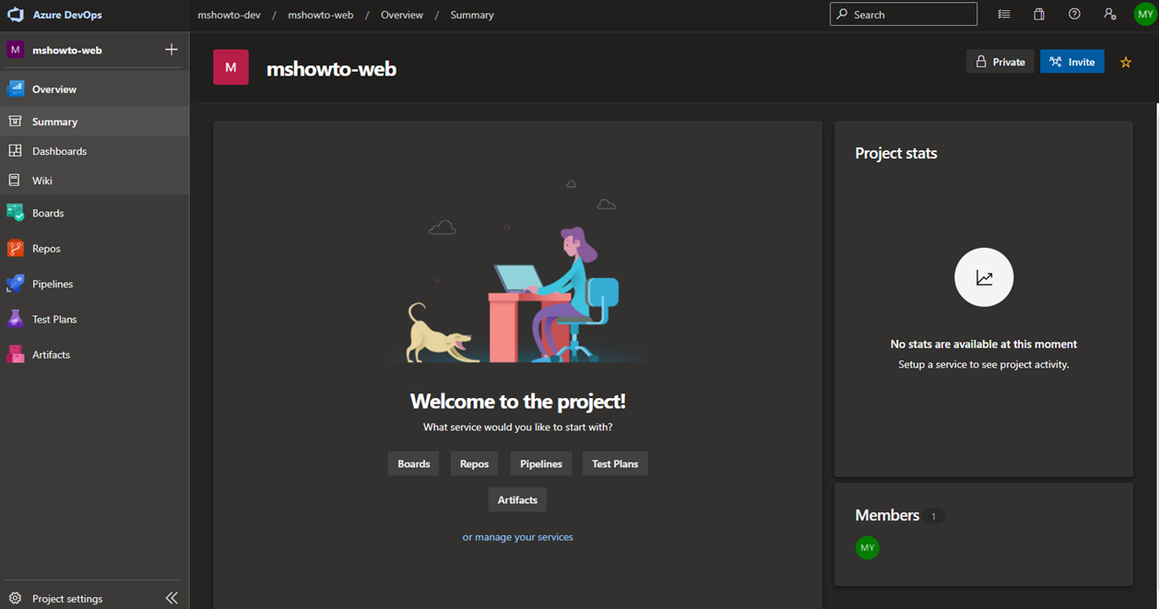Click the Overview breadcrumb
1159x609 pixels.
pyautogui.click(x=402, y=15)
